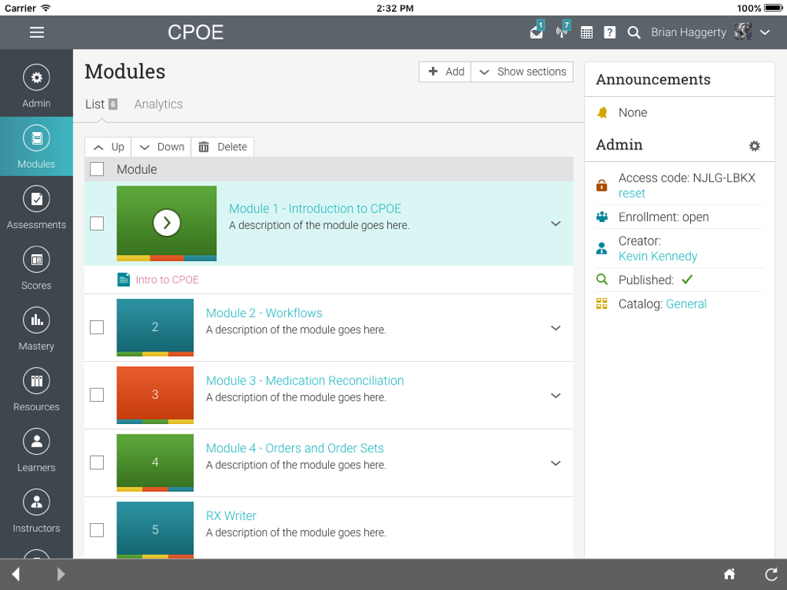Open the hamburger navigation menu
787x590 pixels.
pyautogui.click(x=37, y=32)
